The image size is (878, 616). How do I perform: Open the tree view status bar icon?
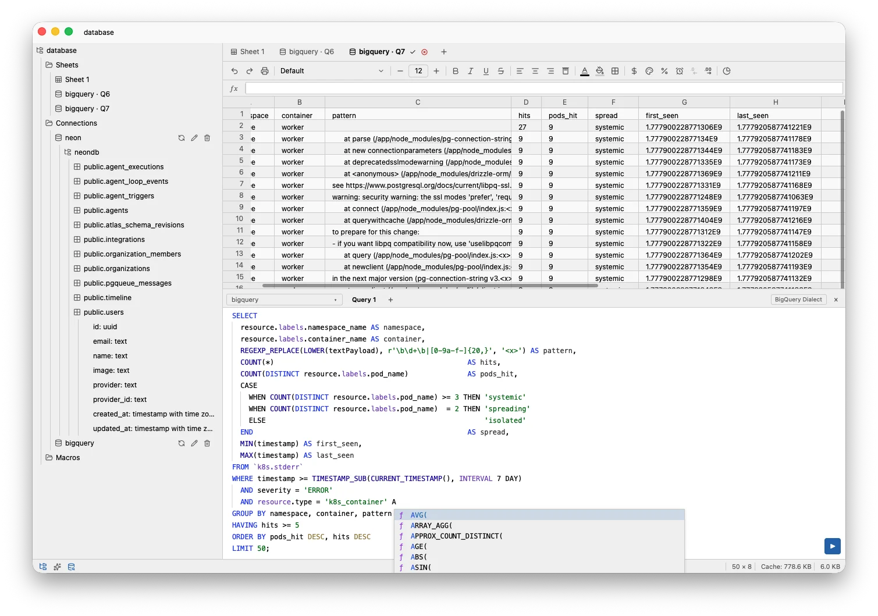point(43,567)
